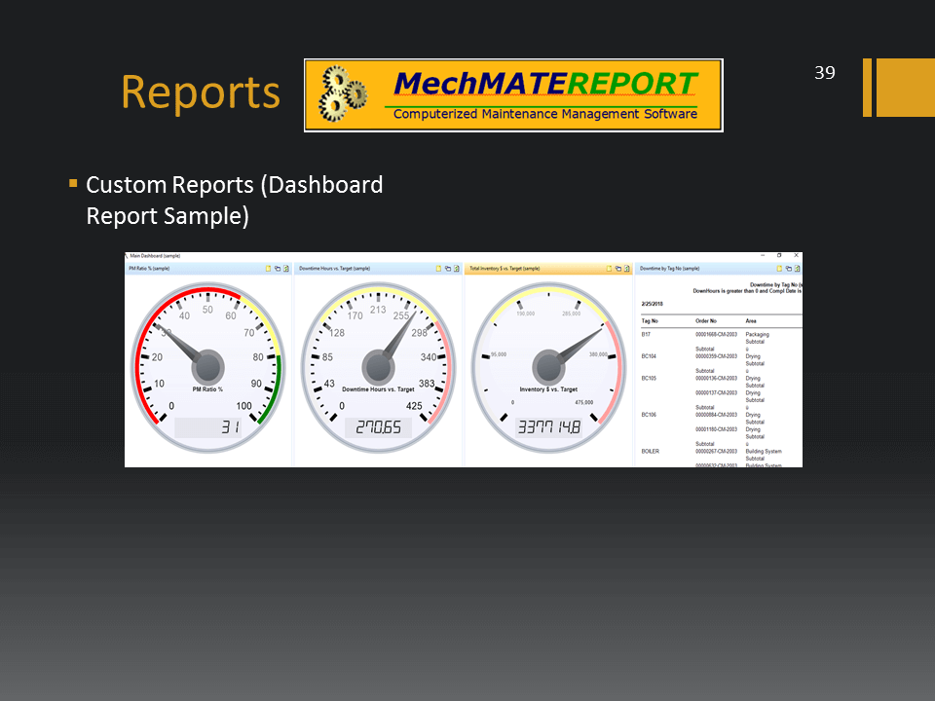Image resolution: width=935 pixels, height=701 pixels.
Task: Click the Reports slide title
Action: point(201,92)
